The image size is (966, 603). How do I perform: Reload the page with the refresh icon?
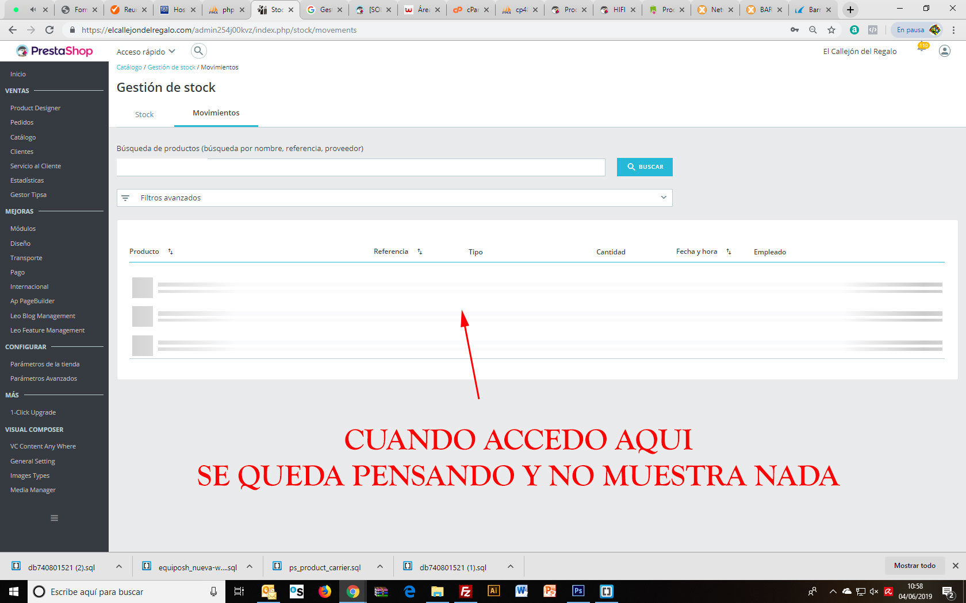tap(49, 30)
